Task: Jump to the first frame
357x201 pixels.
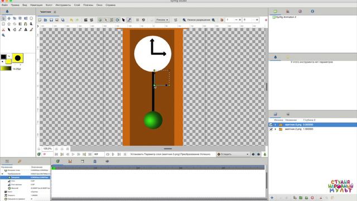Action: coord(56,154)
